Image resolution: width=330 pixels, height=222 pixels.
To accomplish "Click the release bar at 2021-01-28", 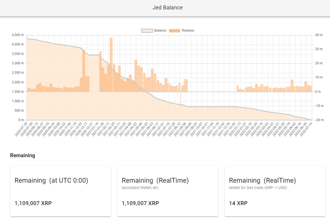I will tap(100, 72).
